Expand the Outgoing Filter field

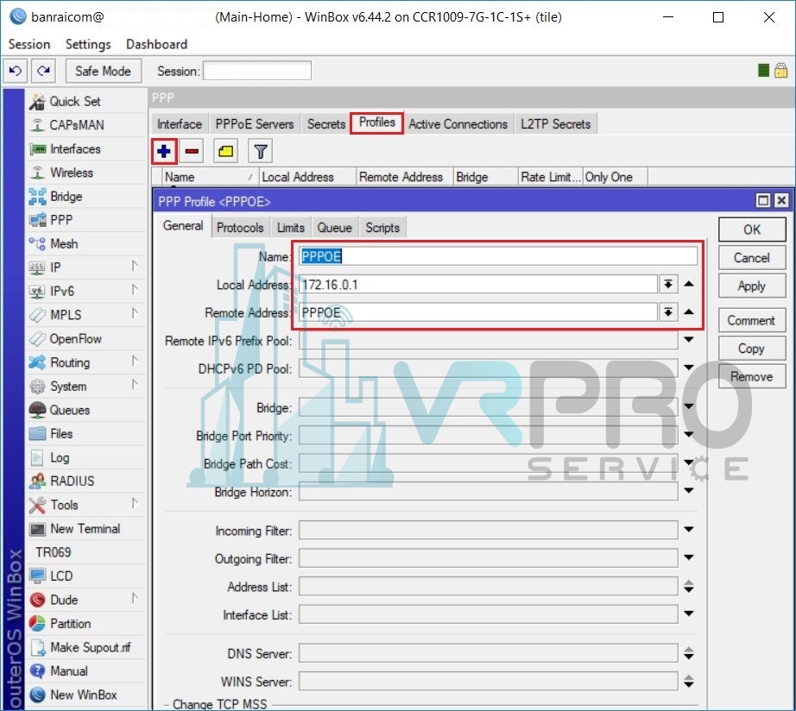point(689,557)
